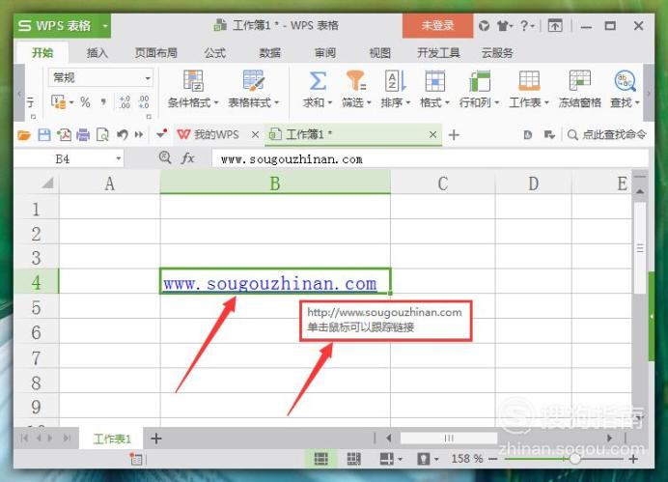Click the Freeze Panes (冻结窗格) icon
668x482 pixels.
click(x=580, y=81)
